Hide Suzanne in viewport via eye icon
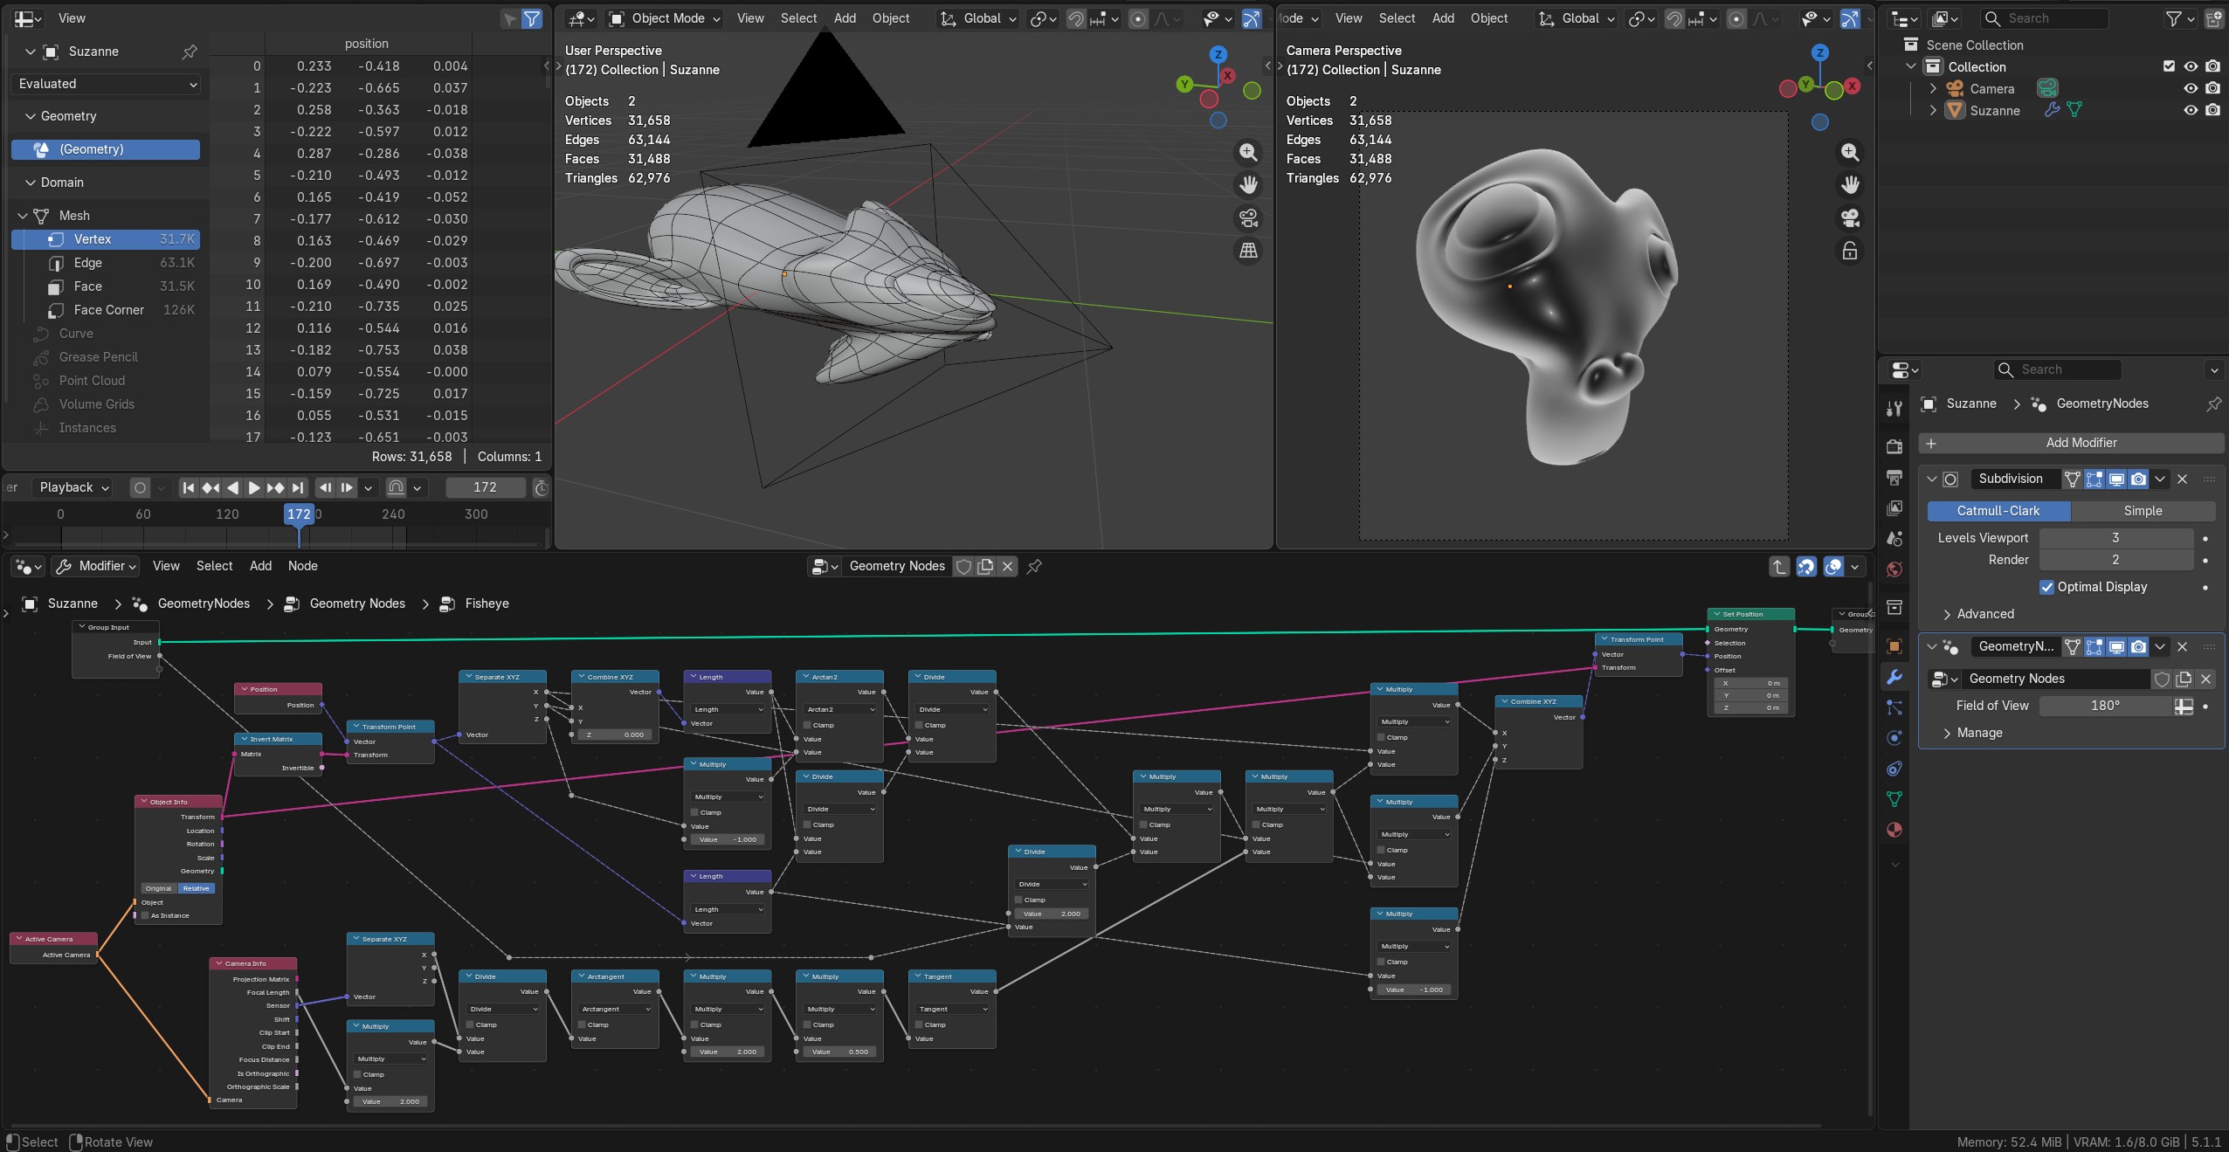Image resolution: width=2229 pixels, height=1152 pixels. click(x=2191, y=110)
